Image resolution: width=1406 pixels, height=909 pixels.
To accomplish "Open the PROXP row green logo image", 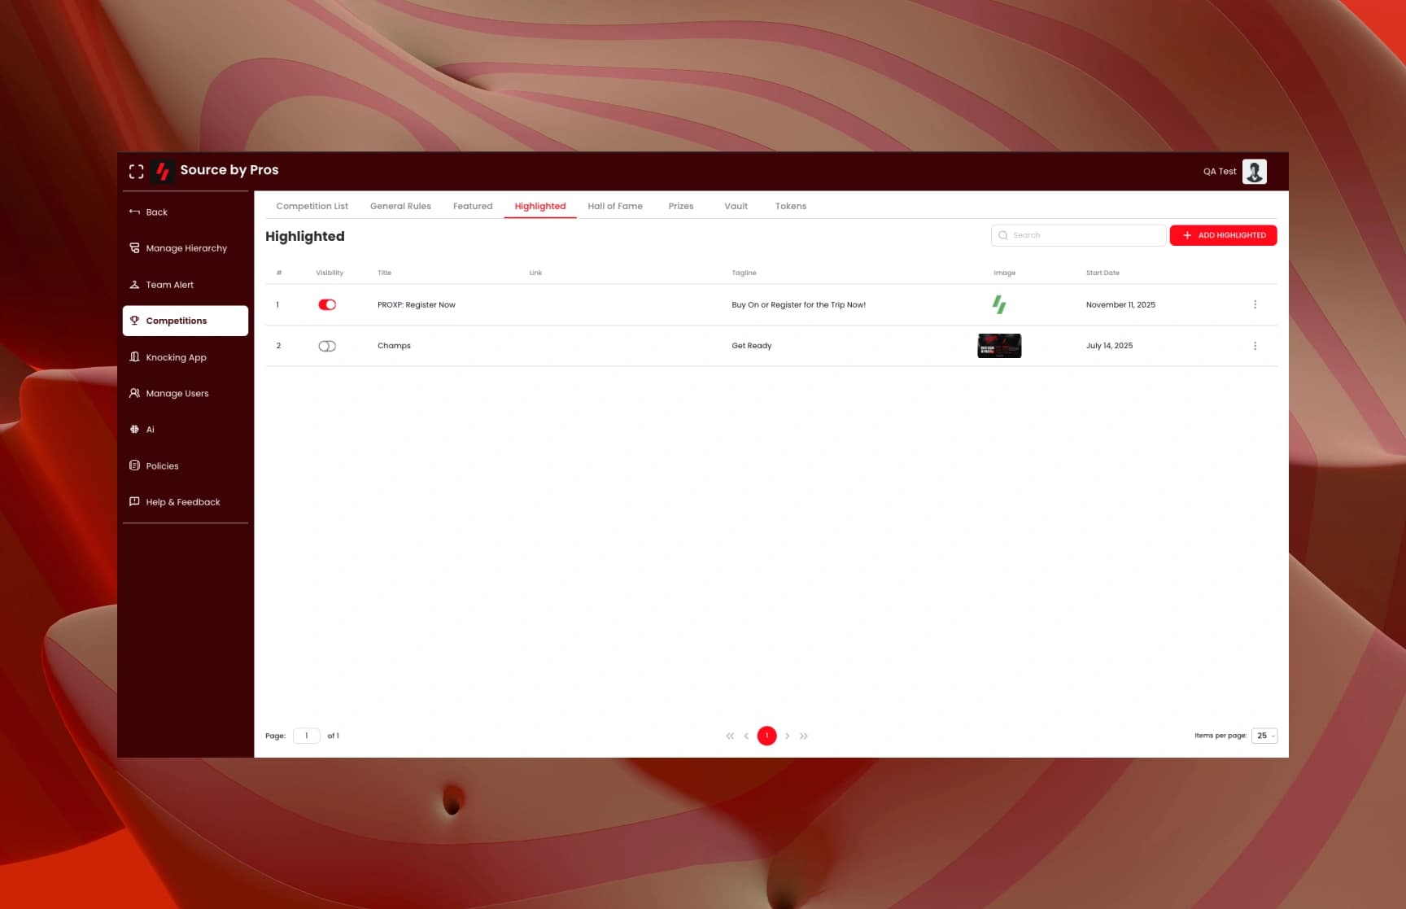I will [999, 304].
